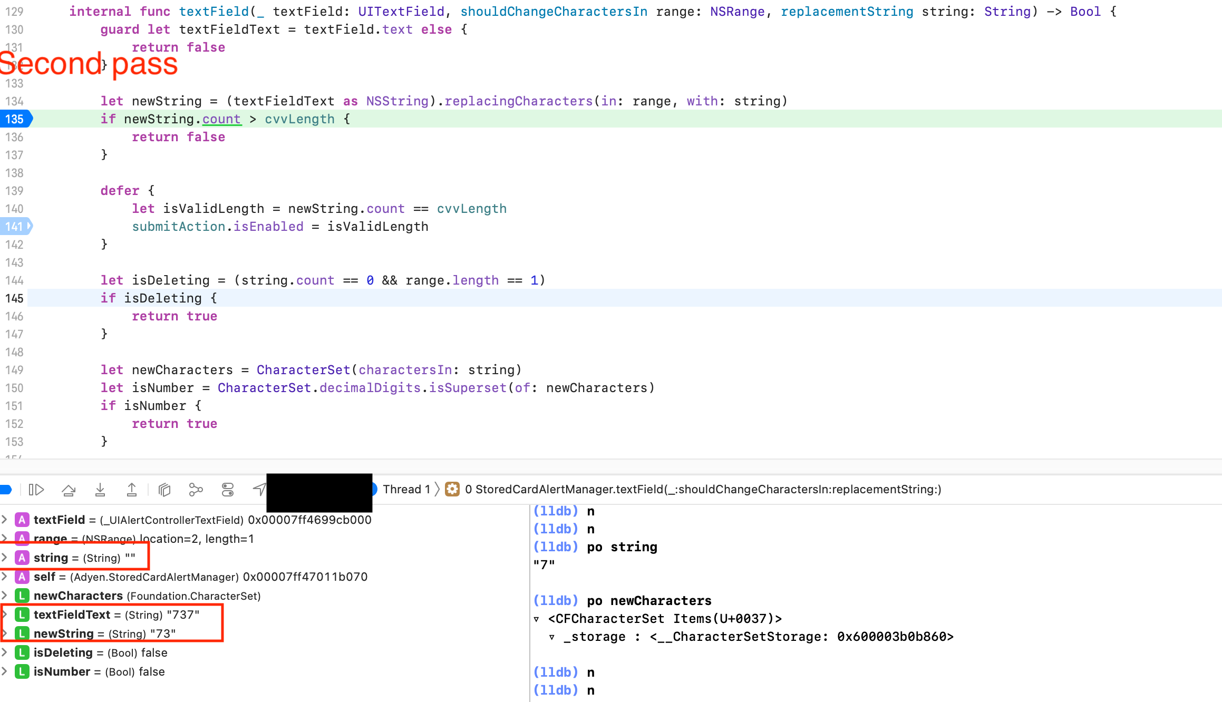
Task: Click the Step Out debugger icon
Action: pyautogui.click(x=132, y=489)
